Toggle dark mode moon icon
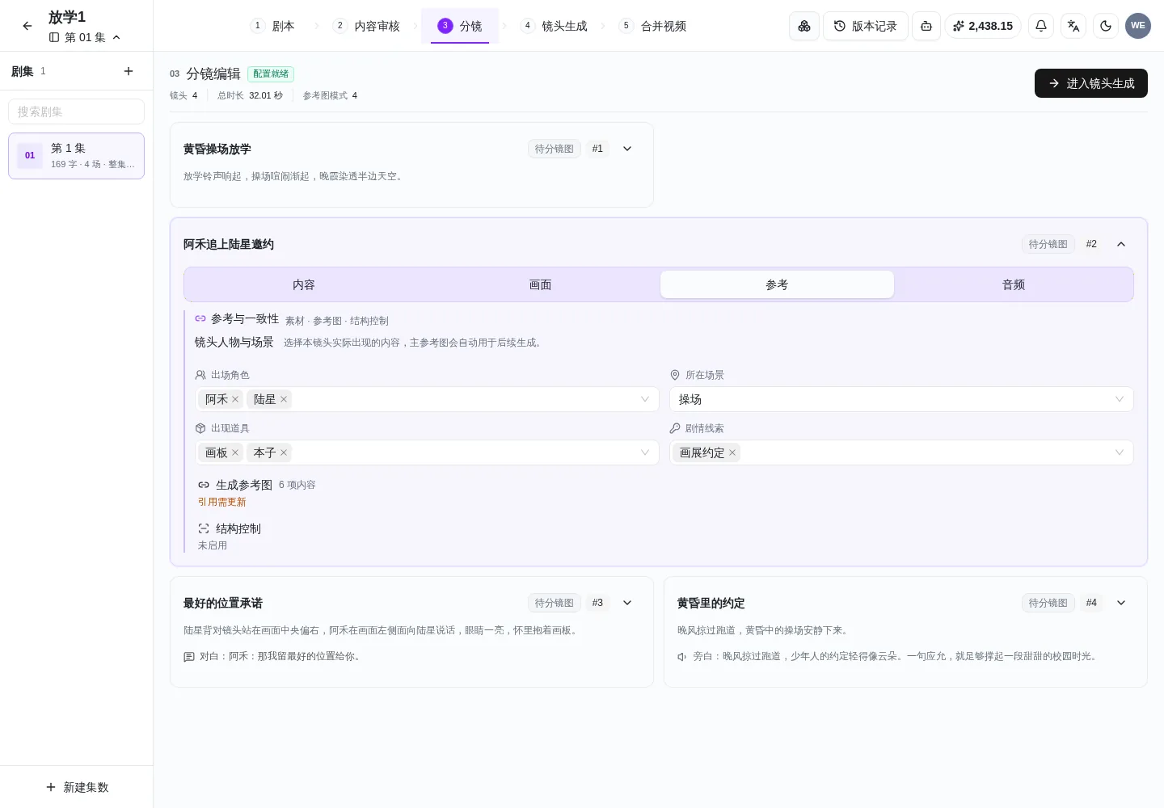The image size is (1164, 808). [1106, 26]
